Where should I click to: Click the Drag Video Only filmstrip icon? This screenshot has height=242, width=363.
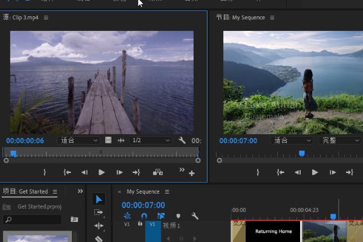pyautogui.click(x=108, y=140)
